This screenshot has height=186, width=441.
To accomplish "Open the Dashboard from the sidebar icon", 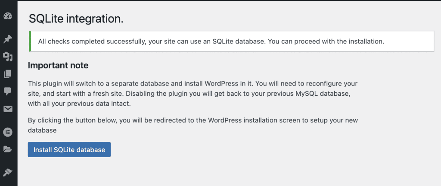I will tap(8, 16).
